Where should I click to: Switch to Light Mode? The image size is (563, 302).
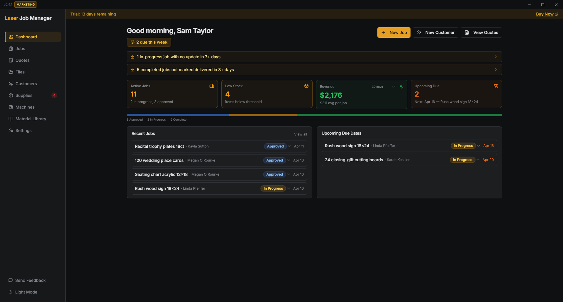23,292
